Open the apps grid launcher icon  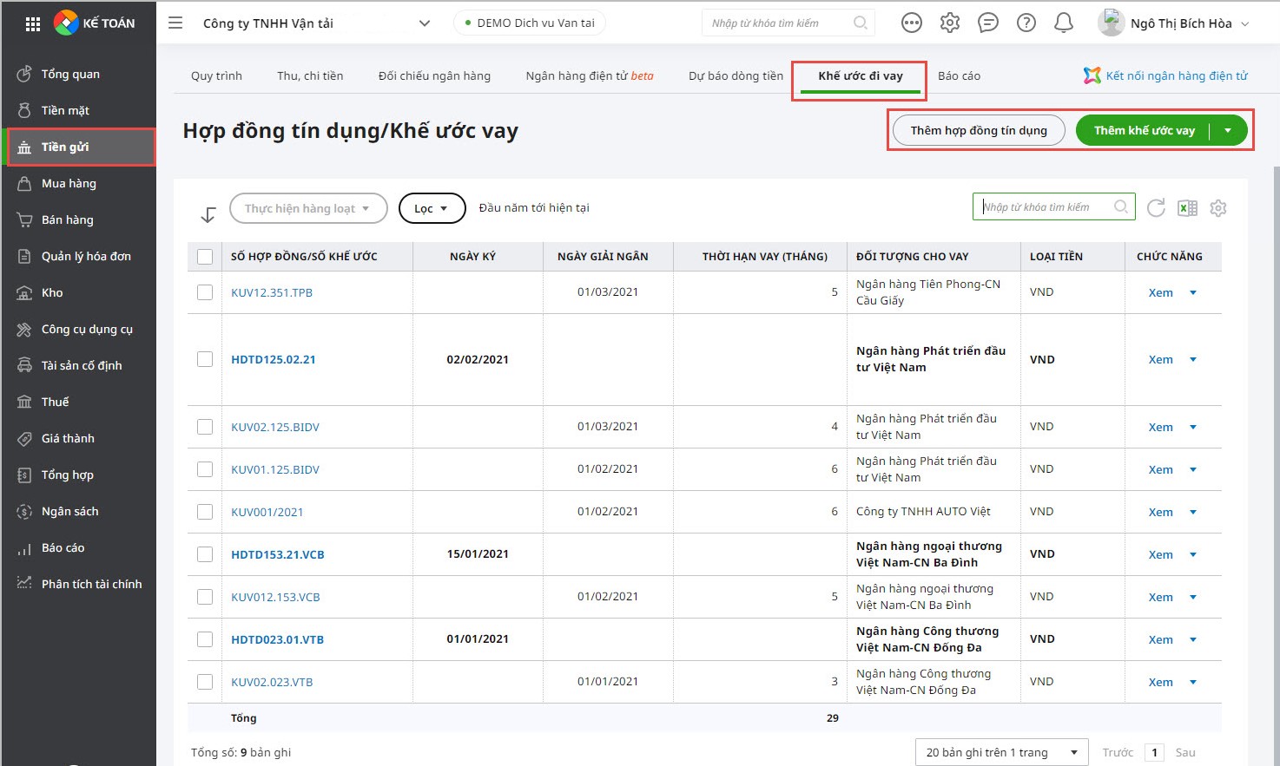pyautogui.click(x=33, y=24)
